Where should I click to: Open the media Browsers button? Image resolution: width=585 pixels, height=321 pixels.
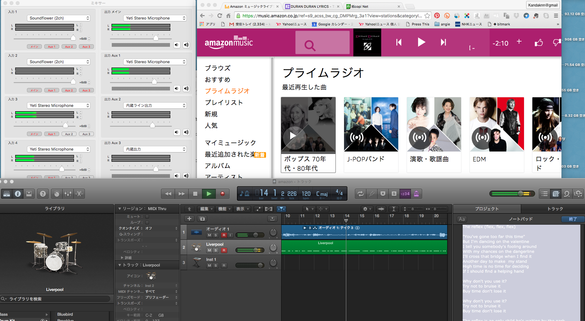point(578,194)
